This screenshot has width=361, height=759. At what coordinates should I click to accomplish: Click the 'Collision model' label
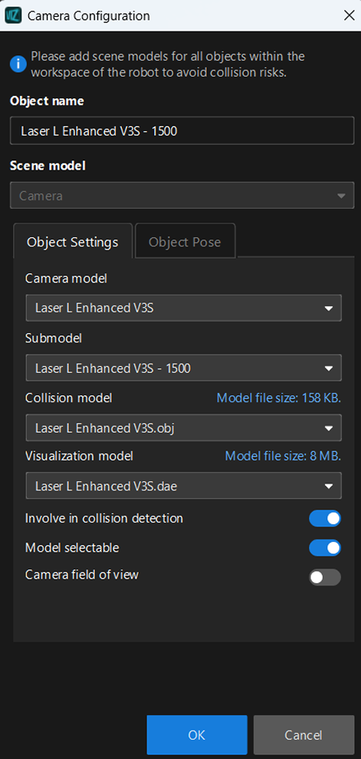[69, 398]
